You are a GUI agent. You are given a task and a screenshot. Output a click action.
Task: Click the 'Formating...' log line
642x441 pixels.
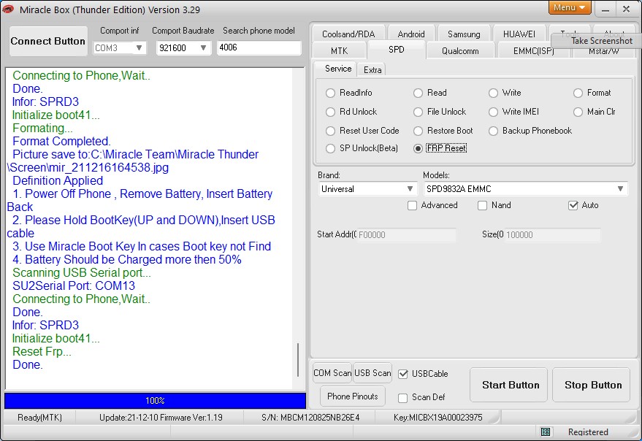tap(42, 129)
